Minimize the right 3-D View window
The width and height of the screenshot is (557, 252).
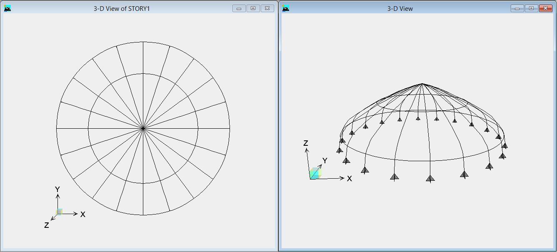pyautogui.click(x=517, y=8)
